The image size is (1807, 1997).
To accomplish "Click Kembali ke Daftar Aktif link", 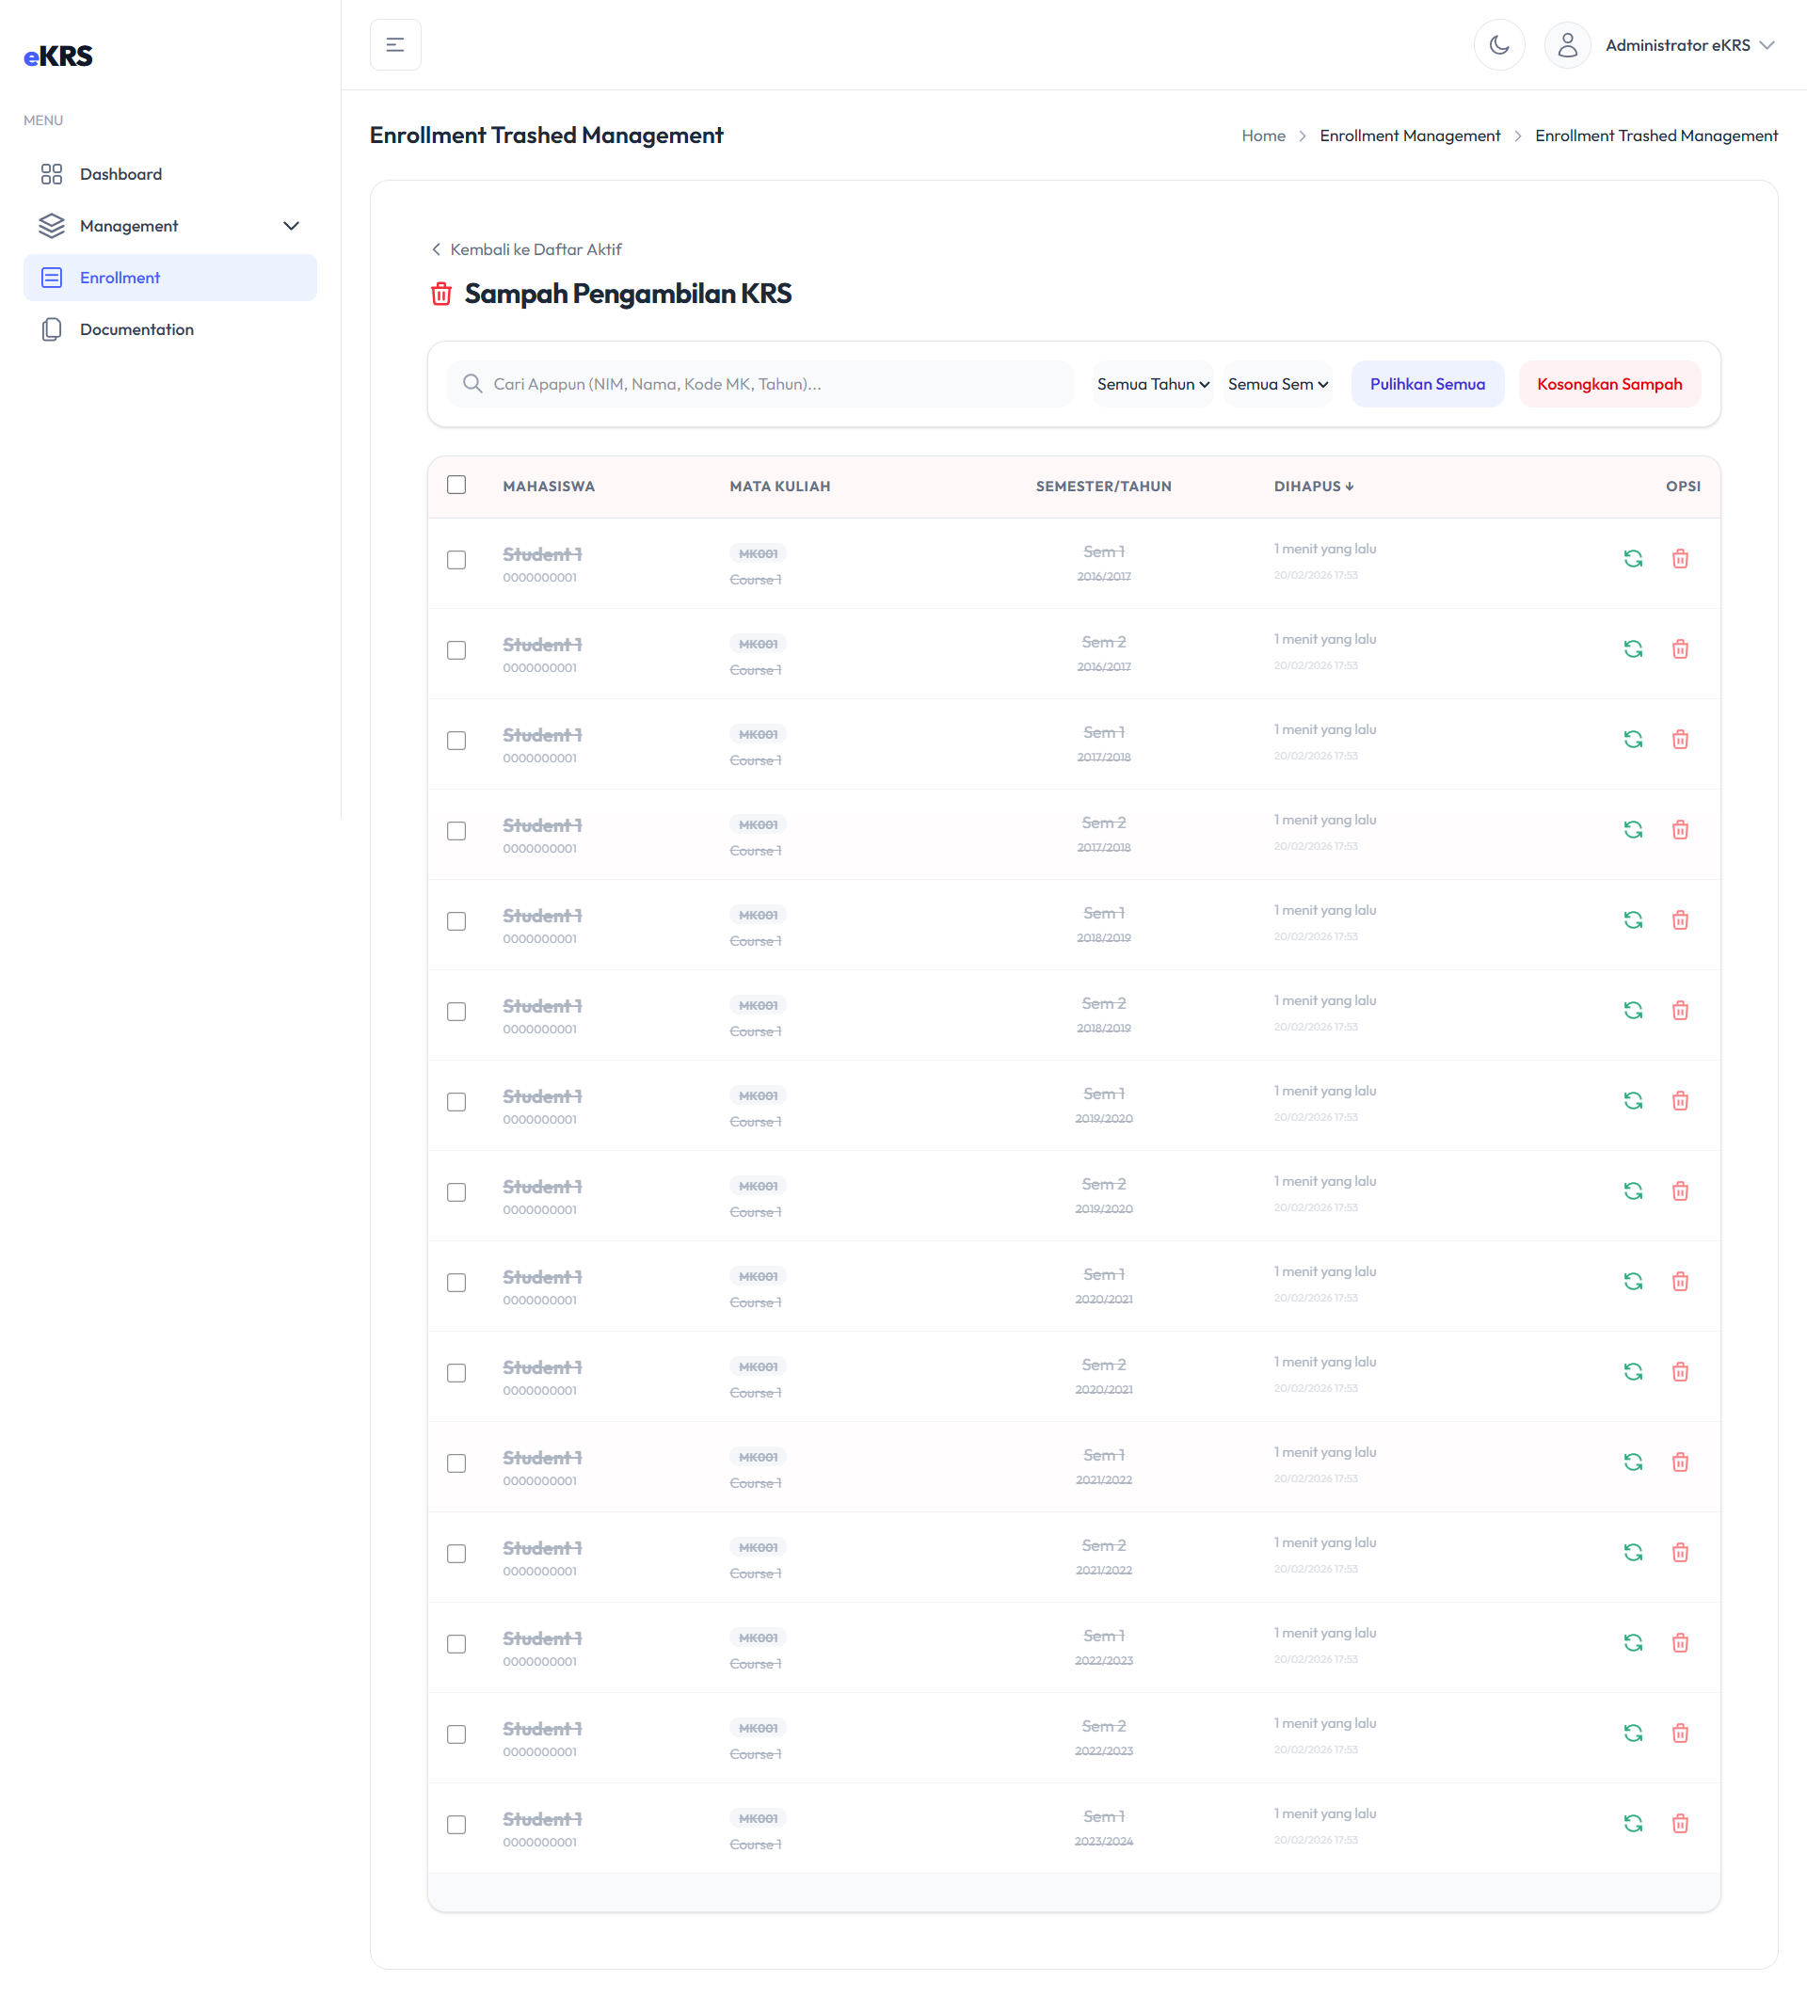I will point(526,249).
